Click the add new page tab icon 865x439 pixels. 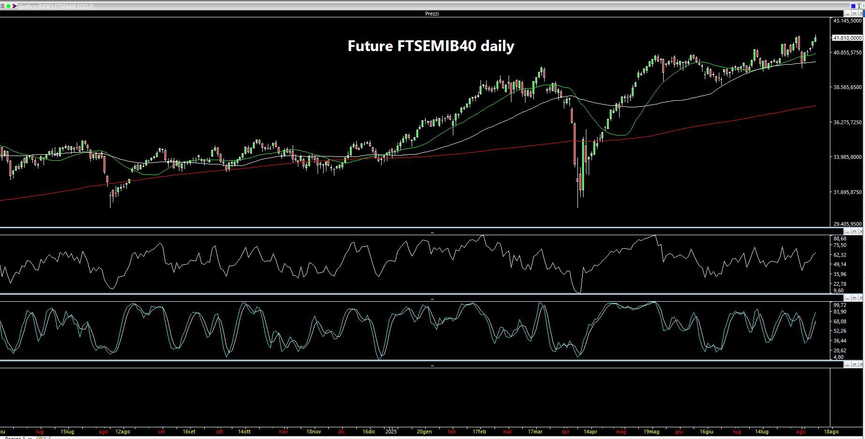click(41, 438)
